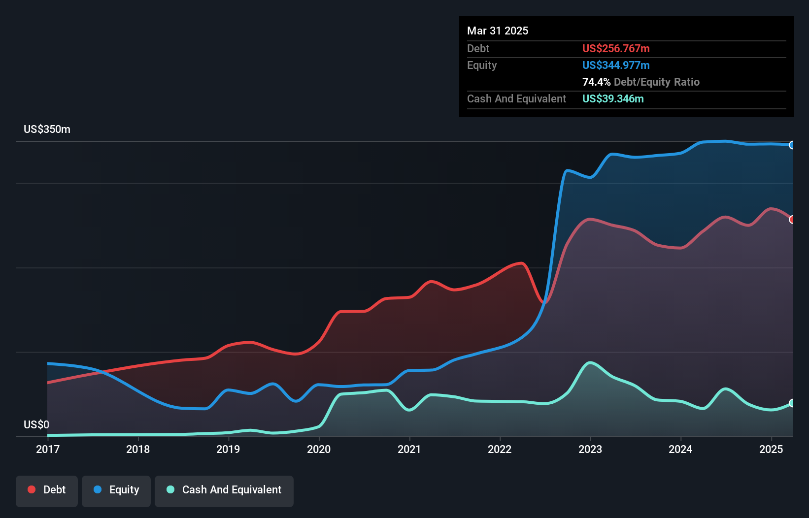Click the 2024 x-axis label
Screen dimensions: 809x518
[680, 449]
